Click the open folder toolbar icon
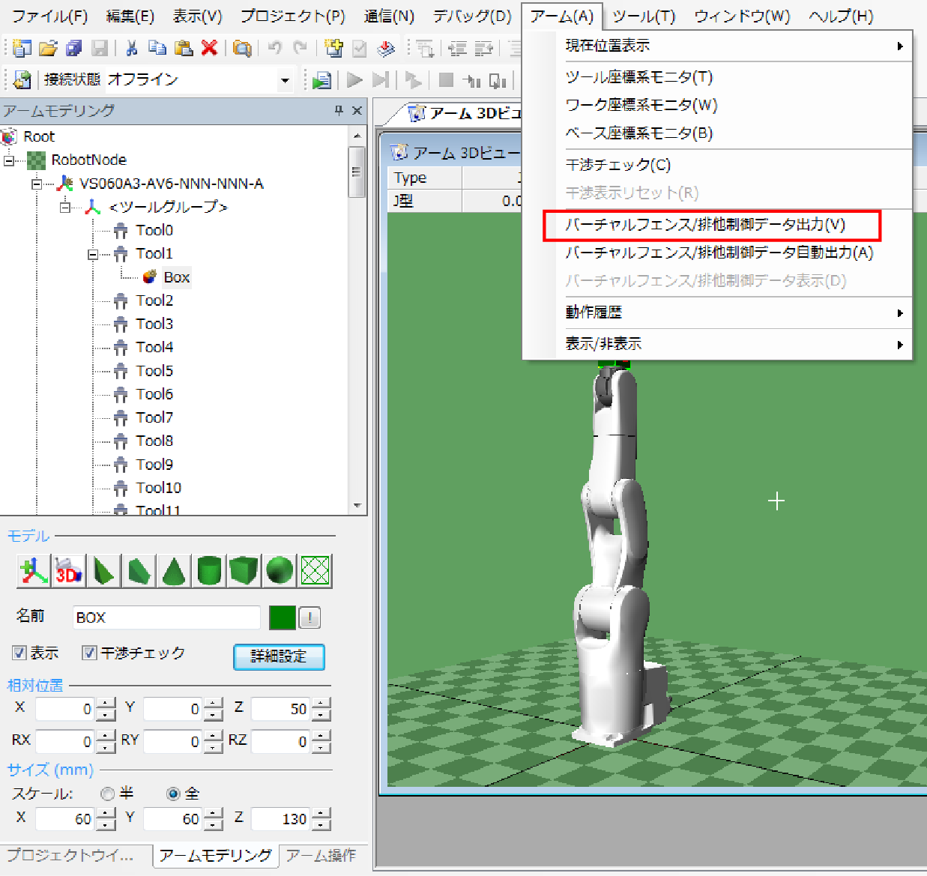The image size is (927, 876). (48, 49)
